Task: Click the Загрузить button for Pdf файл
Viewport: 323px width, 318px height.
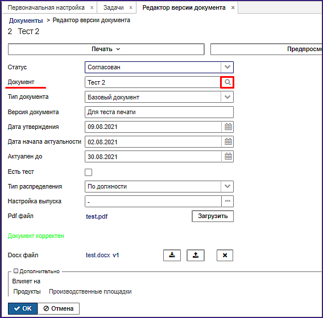Action: tap(213, 216)
